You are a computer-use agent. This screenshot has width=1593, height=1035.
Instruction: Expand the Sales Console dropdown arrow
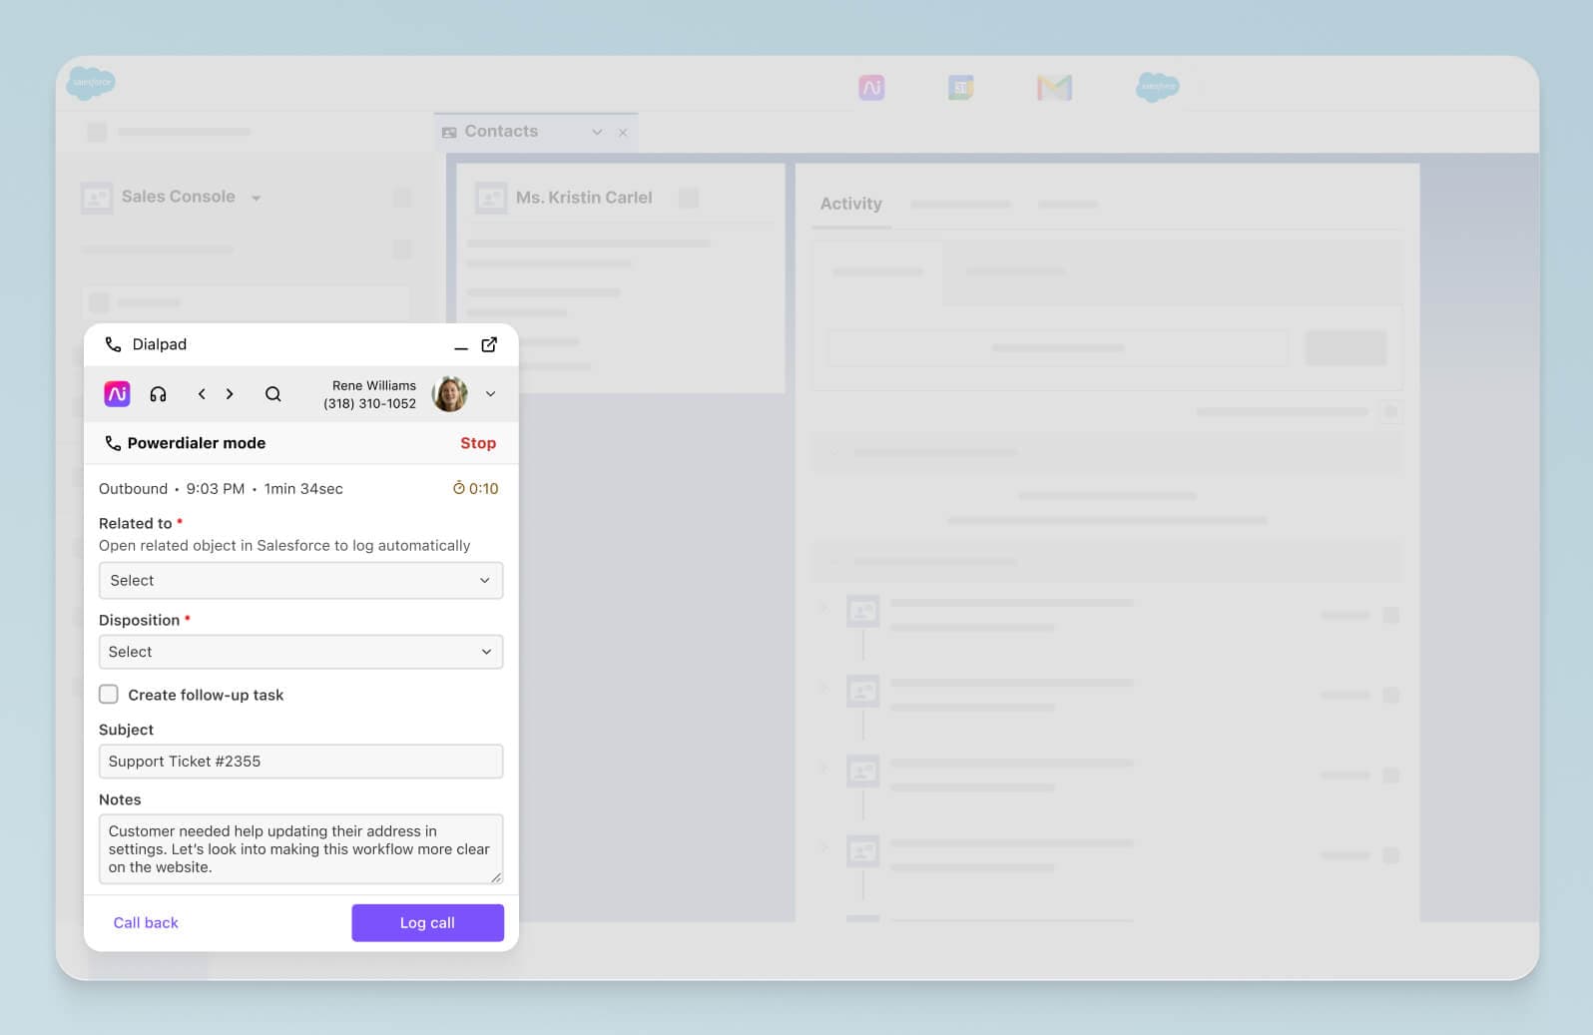(257, 199)
